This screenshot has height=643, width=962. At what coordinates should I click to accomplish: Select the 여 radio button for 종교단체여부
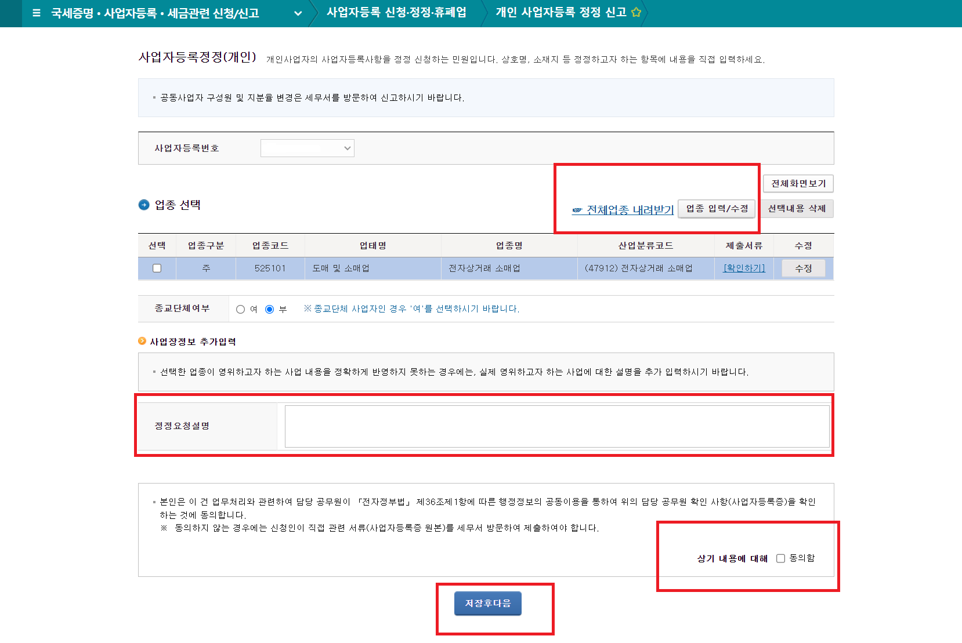[x=241, y=309]
